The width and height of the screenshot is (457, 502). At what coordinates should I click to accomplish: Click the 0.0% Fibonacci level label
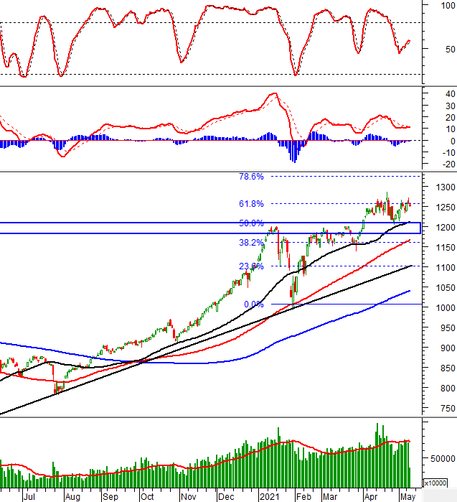[x=253, y=305]
